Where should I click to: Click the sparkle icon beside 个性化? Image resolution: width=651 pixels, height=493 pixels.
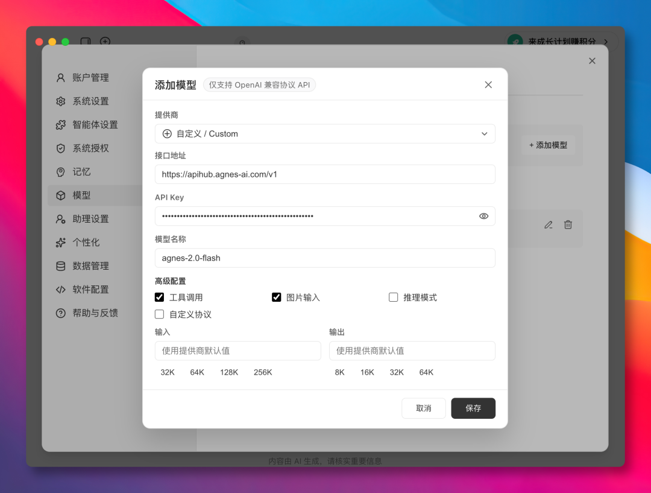point(61,243)
